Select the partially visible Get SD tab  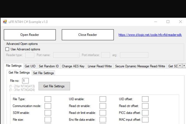(x=172, y=66)
